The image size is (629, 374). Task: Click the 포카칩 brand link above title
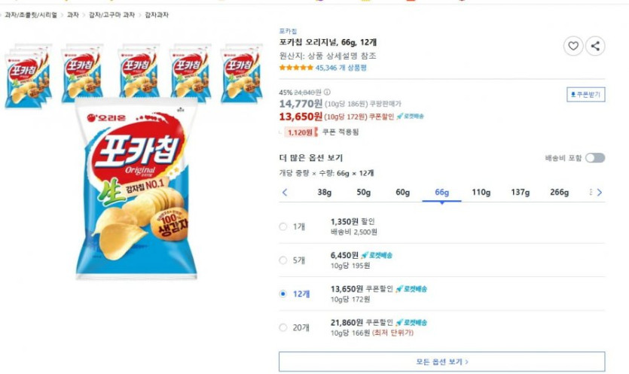click(x=288, y=31)
